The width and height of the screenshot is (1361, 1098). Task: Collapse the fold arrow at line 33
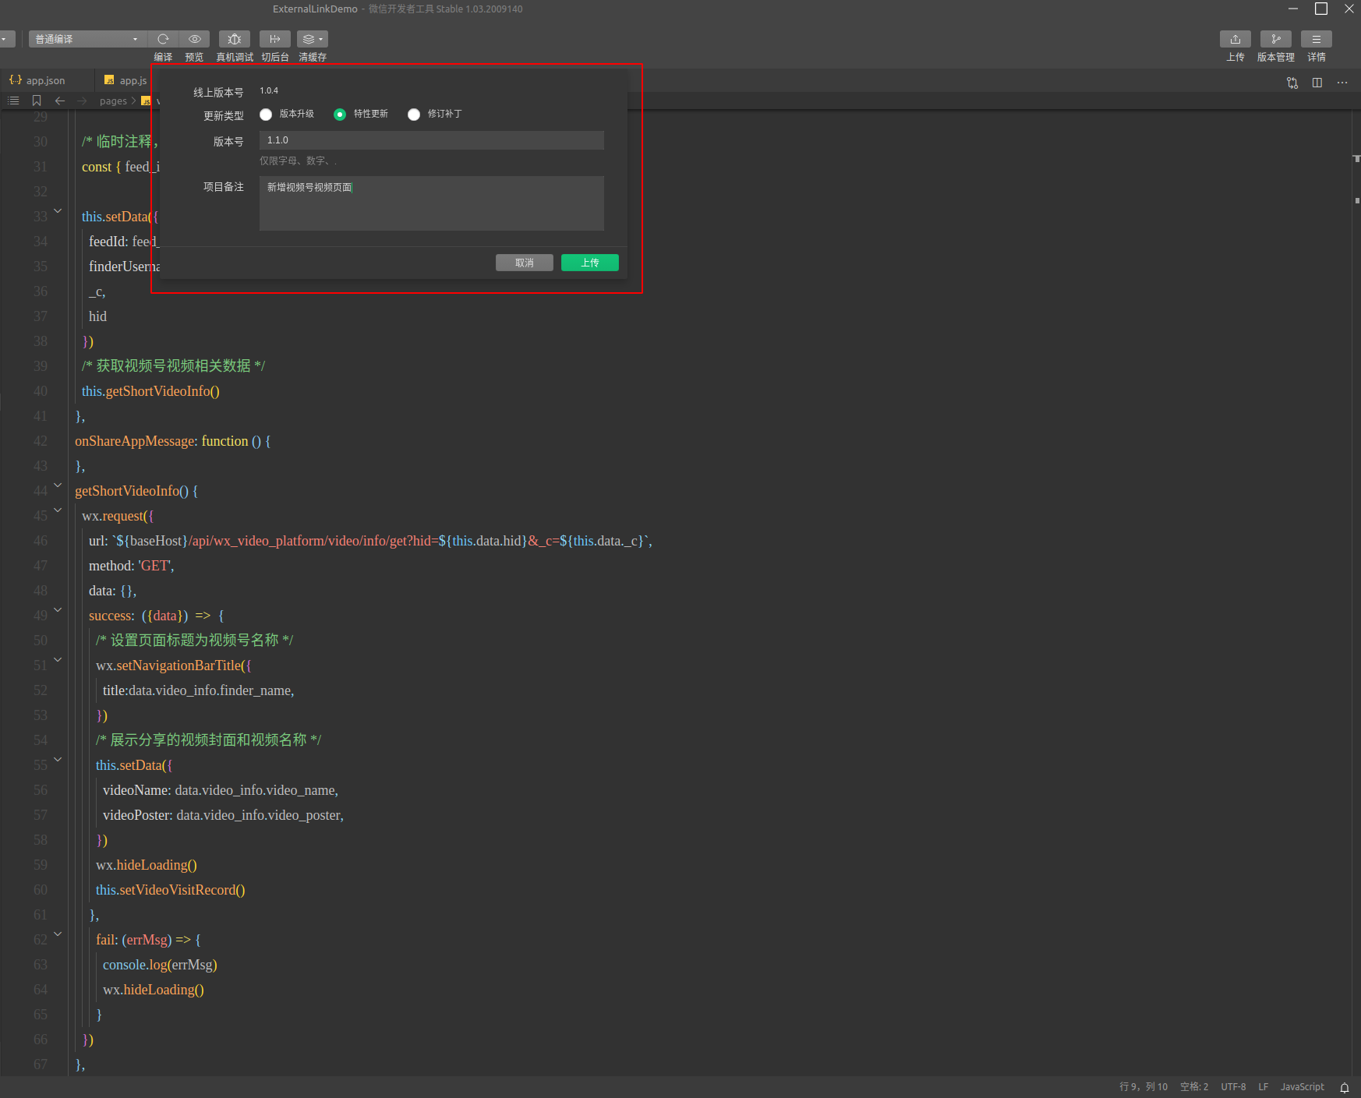coord(58,210)
